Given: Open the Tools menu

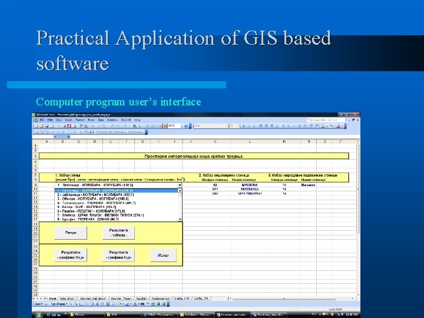Looking at the screenshot, I should pyautogui.click(x=91, y=120).
